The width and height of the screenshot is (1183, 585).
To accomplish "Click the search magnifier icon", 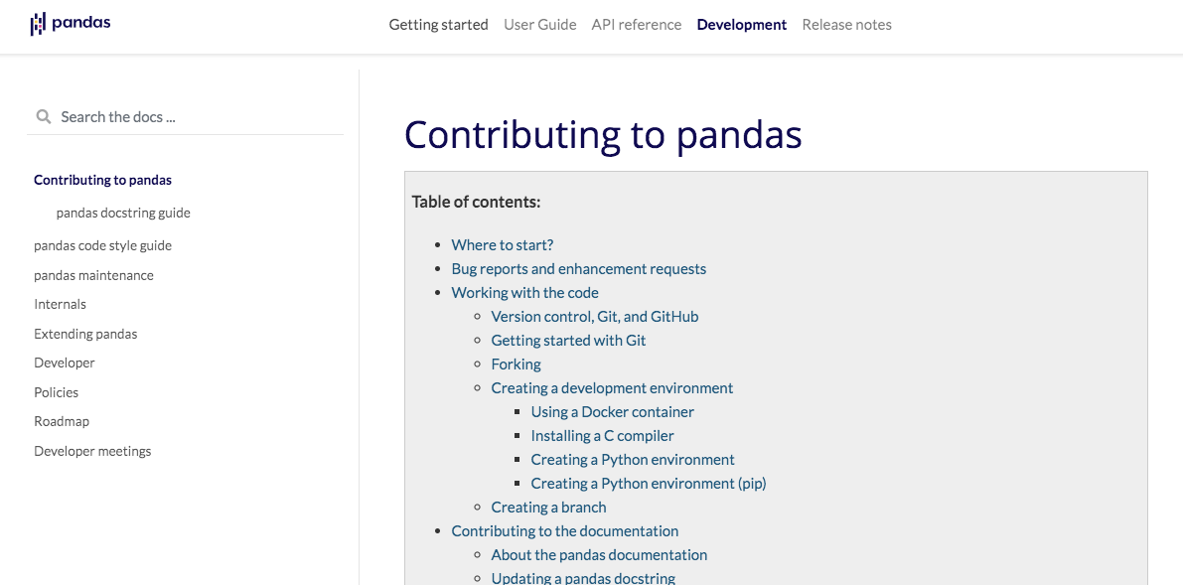I will pyautogui.click(x=44, y=117).
